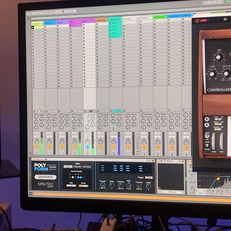Click the CONTROLLERS label in Mini V

tap(219, 90)
